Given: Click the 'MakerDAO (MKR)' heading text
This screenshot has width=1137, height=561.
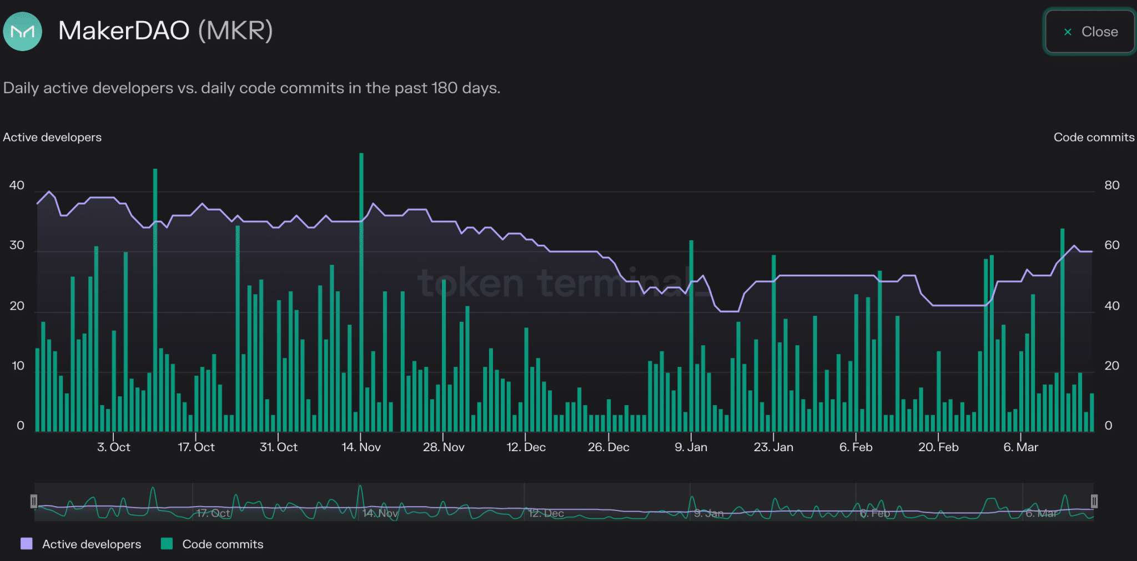Looking at the screenshot, I should [x=165, y=31].
